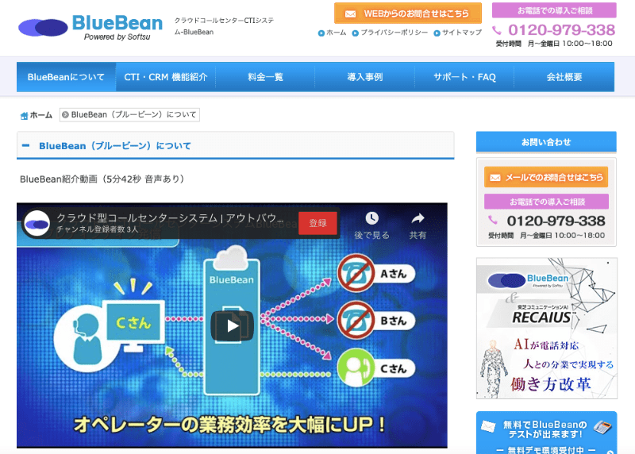Open the RECAIUS AI banner

coord(547,329)
